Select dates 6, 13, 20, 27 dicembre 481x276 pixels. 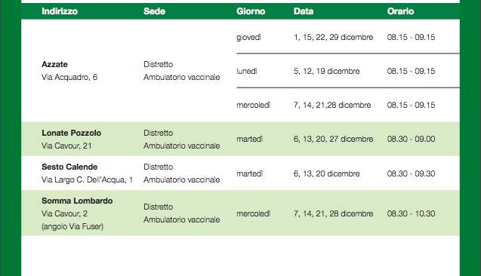click(334, 139)
